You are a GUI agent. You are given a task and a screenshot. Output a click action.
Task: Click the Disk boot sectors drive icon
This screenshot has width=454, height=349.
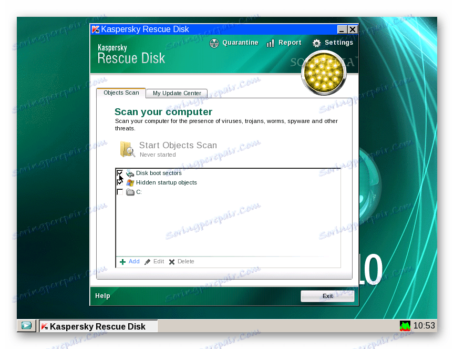click(x=130, y=173)
